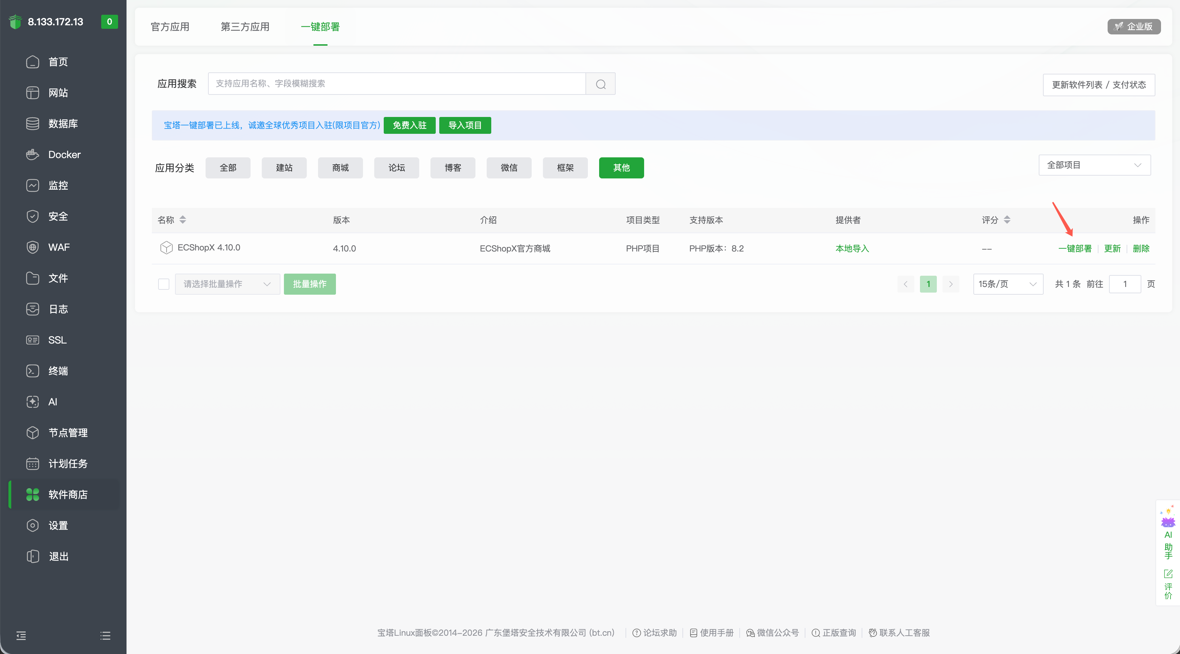The height and width of the screenshot is (654, 1180).
Task: Filter by the 商城 category
Action: pyautogui.click(x=341, y=168)
